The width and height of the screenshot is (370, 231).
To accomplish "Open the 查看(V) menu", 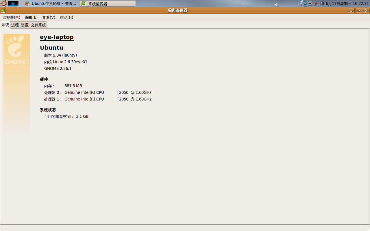I will (49, 17).
